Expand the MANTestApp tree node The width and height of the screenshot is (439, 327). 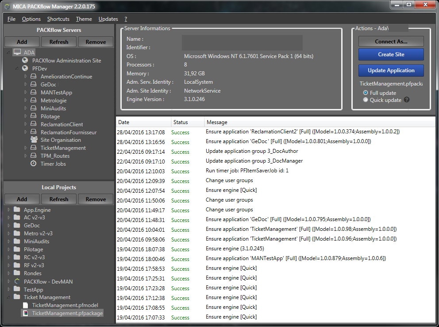26,92
